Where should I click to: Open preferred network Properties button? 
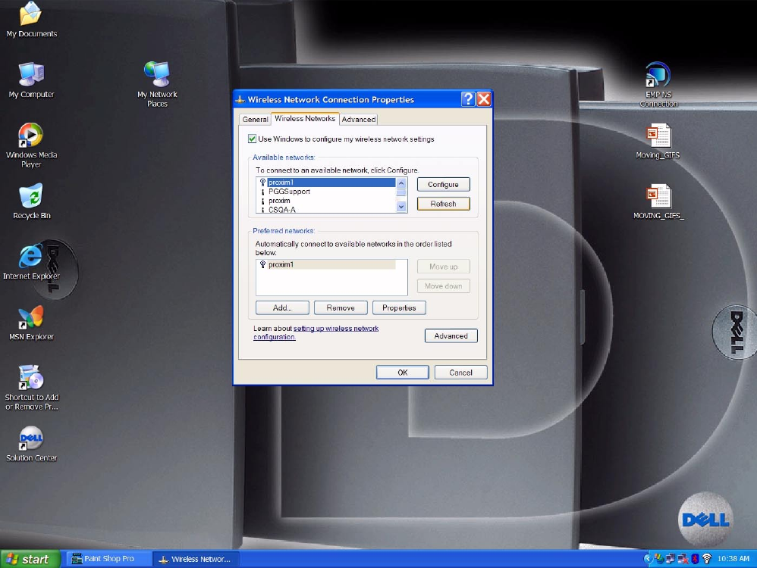click(399, 307)
